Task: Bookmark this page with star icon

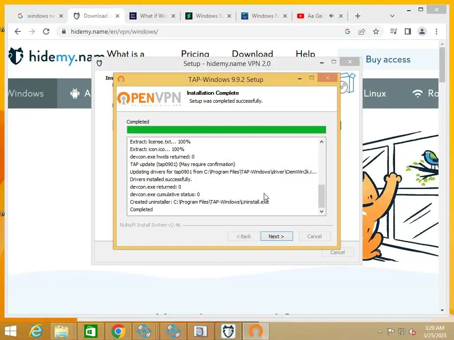Action: coord(376,31)
